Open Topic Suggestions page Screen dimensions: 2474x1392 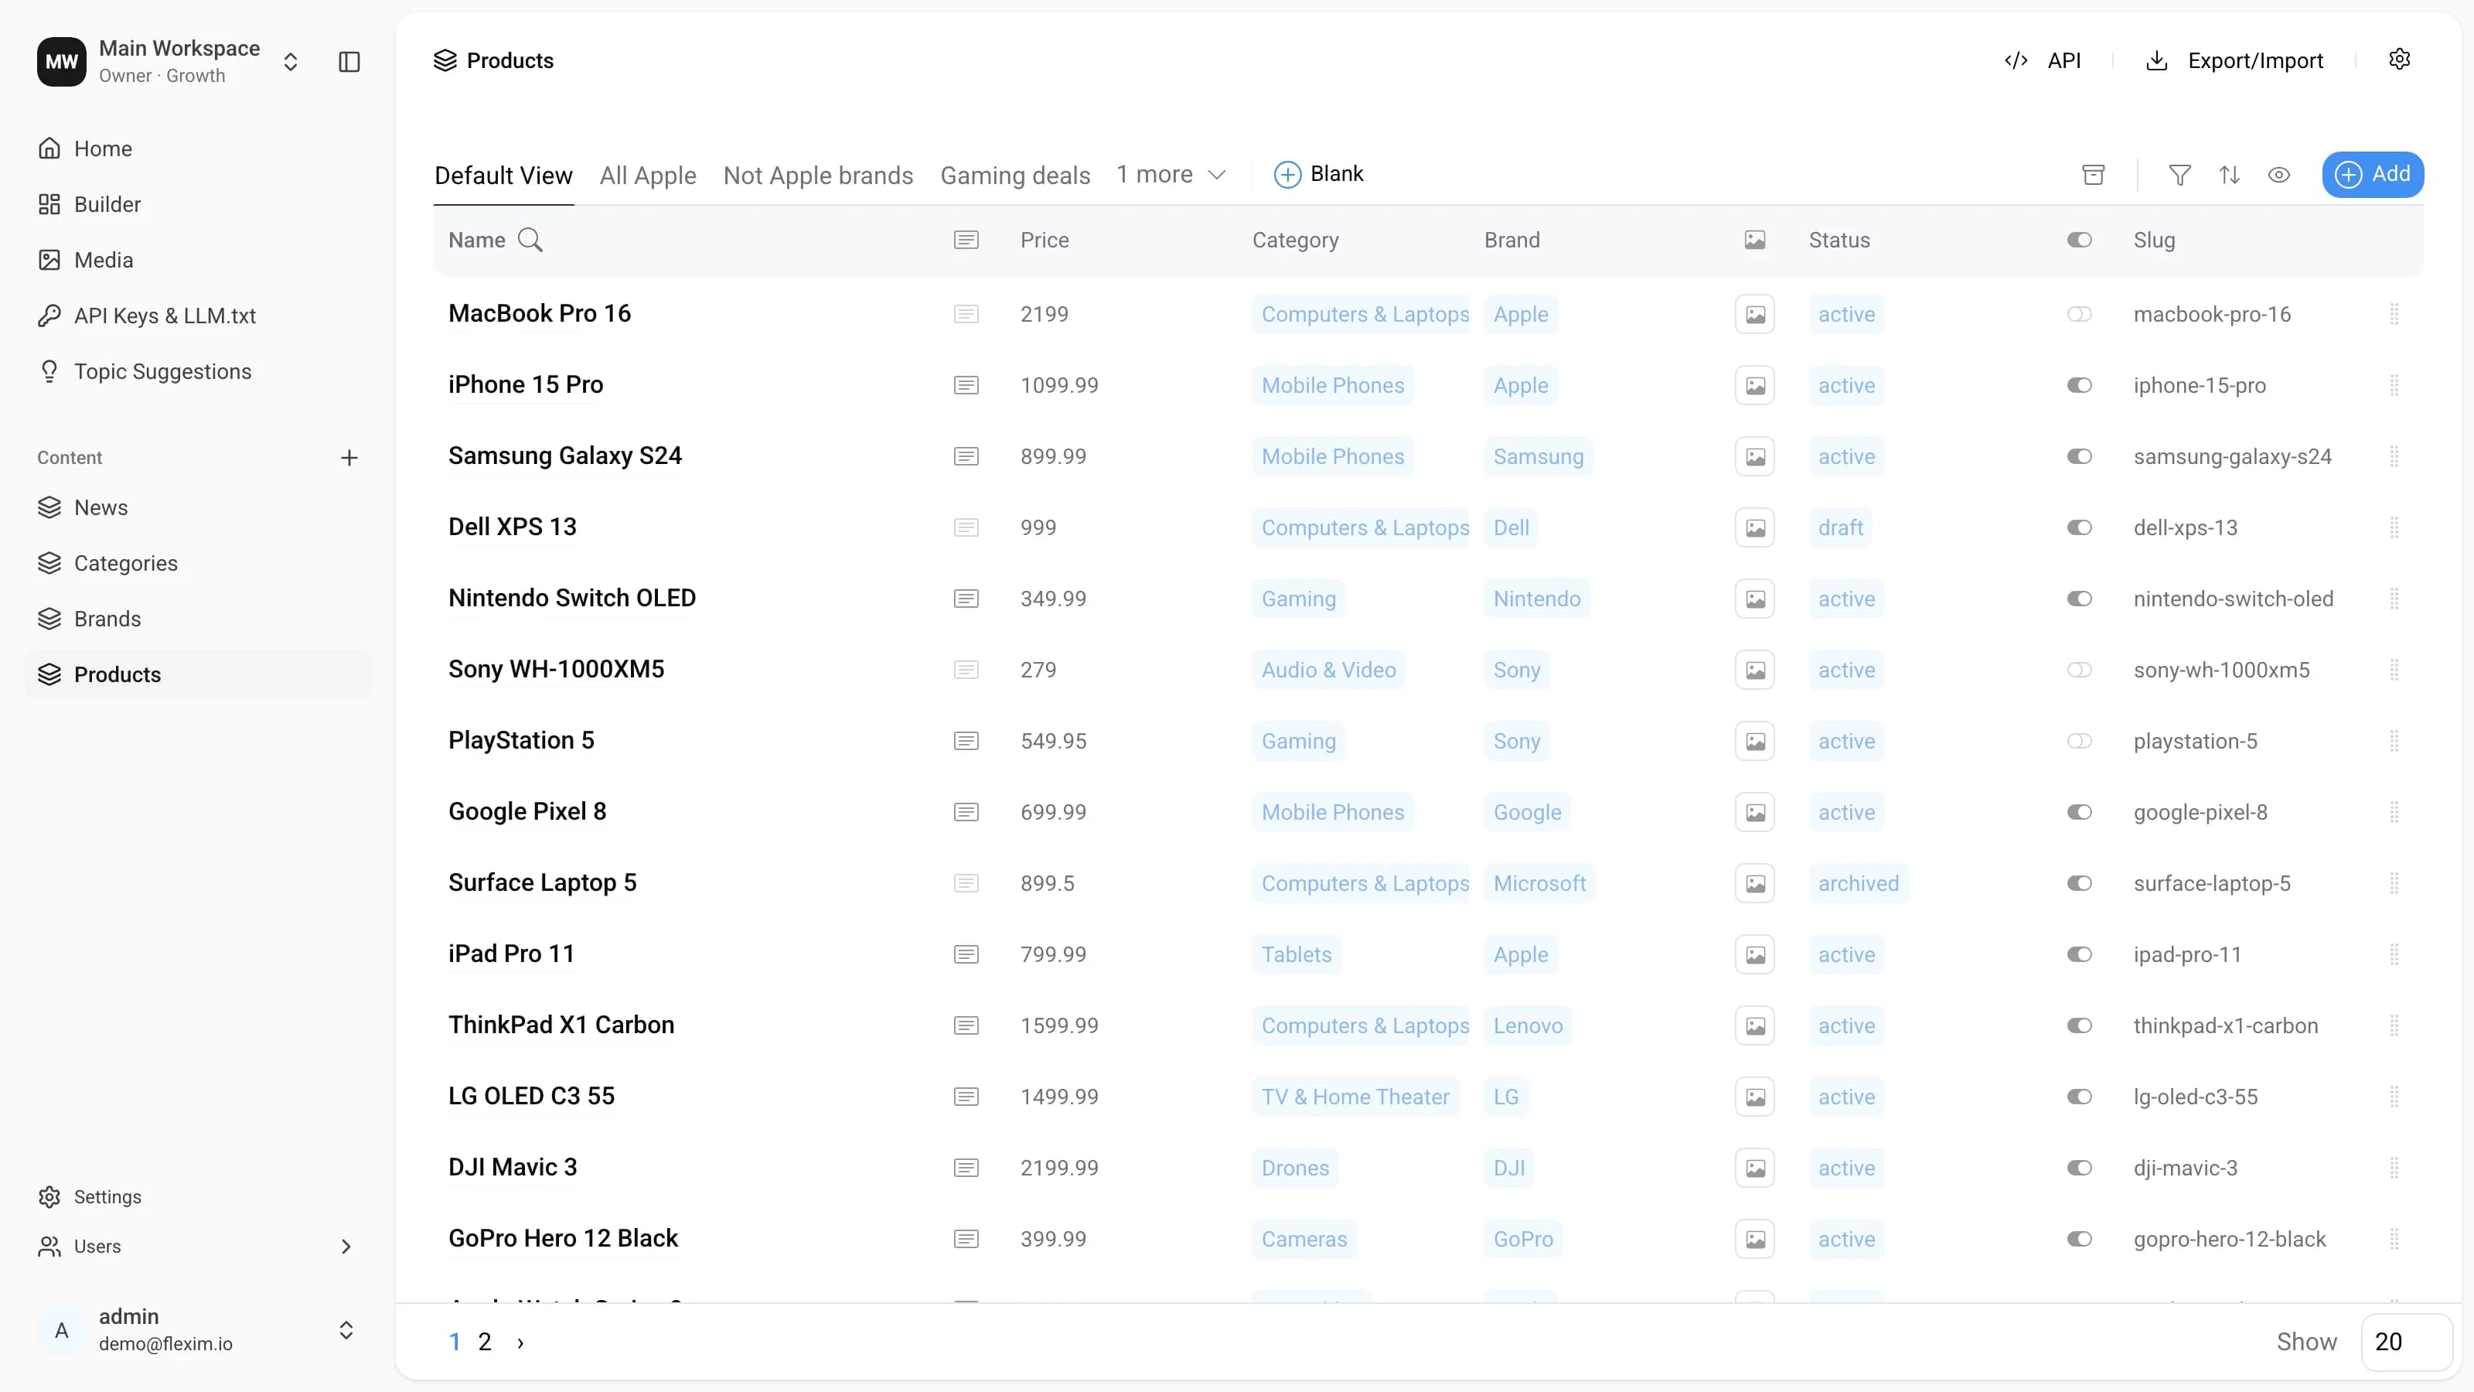tap(162, 371)
